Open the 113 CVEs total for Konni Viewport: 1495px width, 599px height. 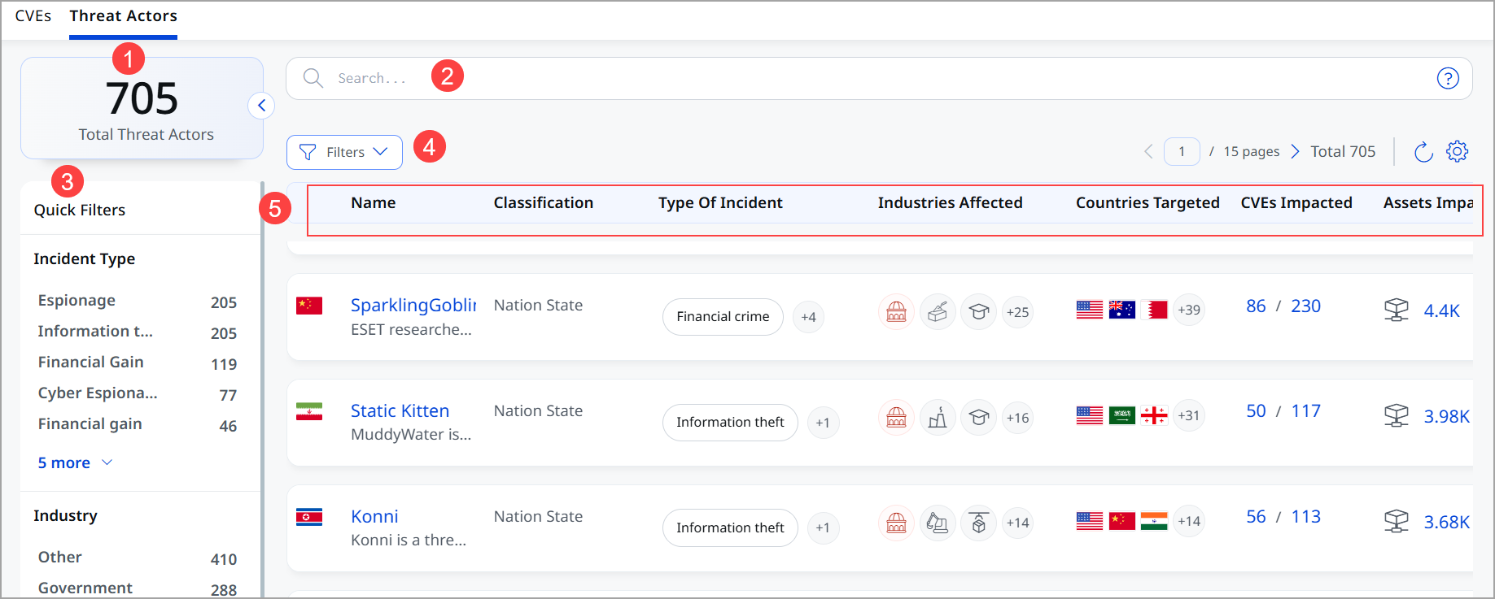[x=1305, y=517]
